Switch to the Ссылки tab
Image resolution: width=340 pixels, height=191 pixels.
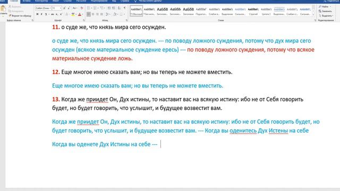pyautogui.click(x=67, y=1)
